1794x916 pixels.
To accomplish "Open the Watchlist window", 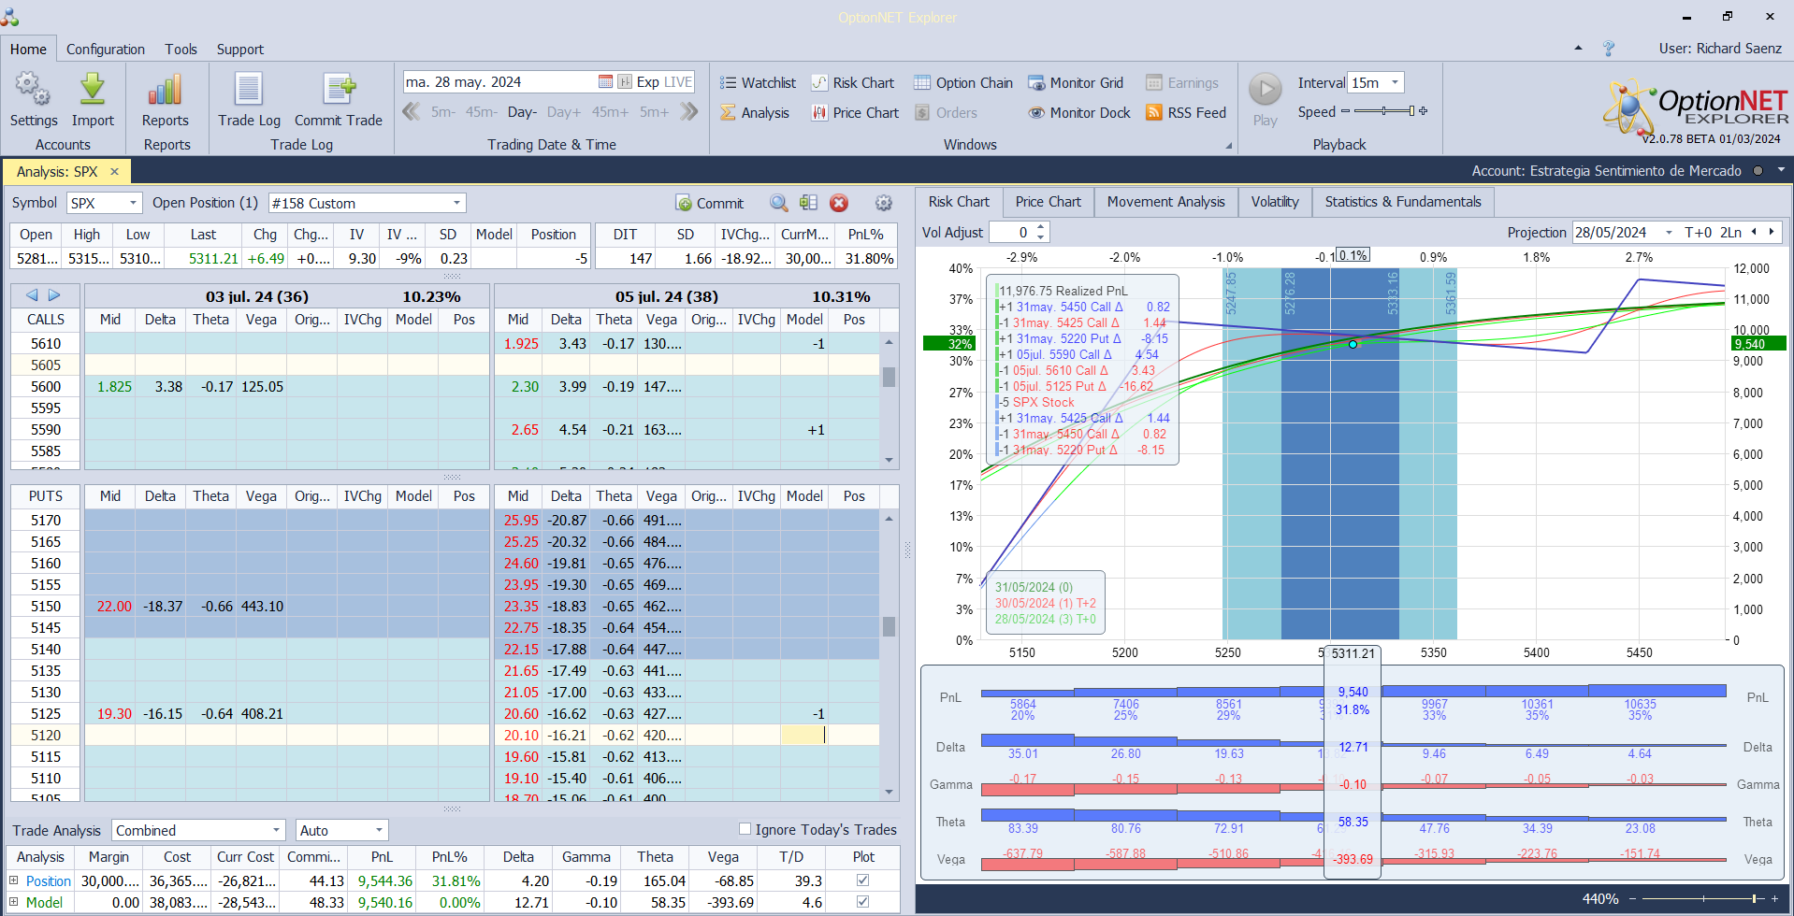I will point(758,83).
